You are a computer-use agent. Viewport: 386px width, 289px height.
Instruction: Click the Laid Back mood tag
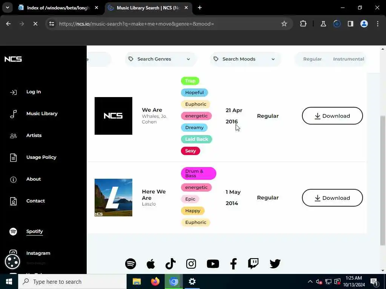pos(196,139)
